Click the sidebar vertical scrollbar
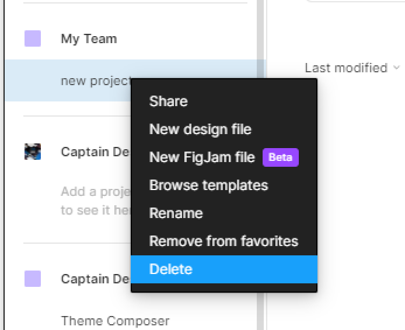This screenshot has height=330, width=405. 260,165
